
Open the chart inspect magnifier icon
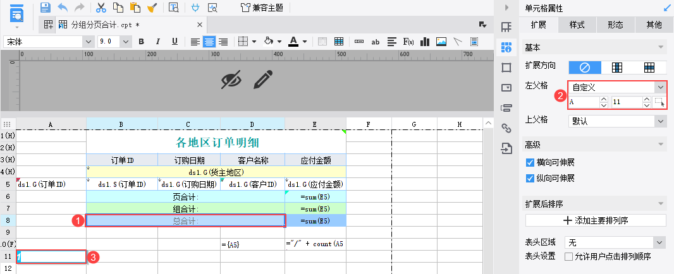[212, 8]
